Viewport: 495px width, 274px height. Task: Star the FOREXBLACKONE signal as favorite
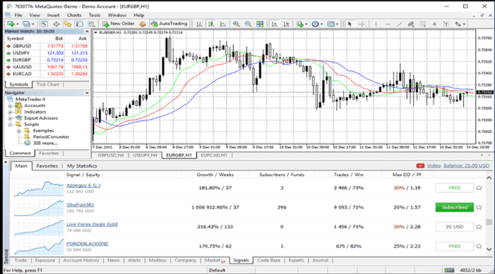click(479, 247)
